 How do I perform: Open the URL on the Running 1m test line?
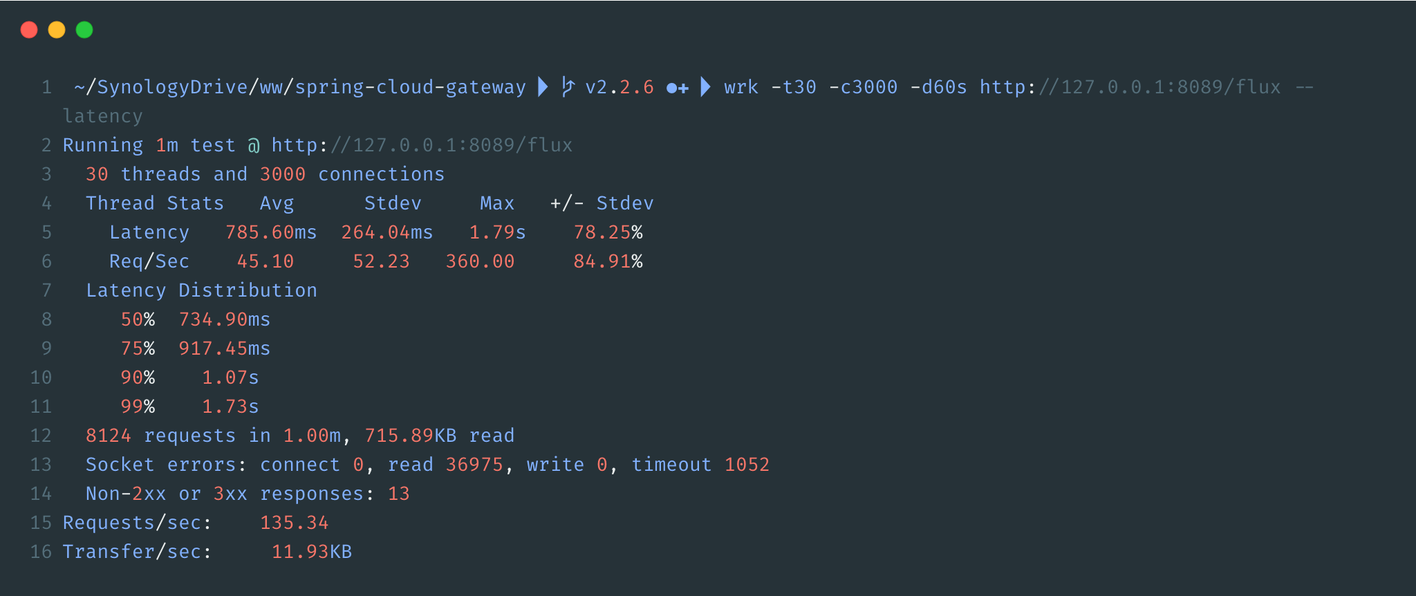tap(422, 145)
